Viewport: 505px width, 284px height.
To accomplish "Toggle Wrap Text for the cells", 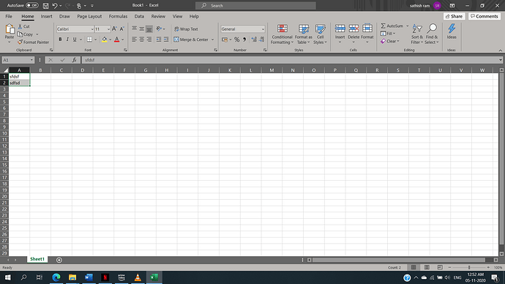I will point(186,29).
